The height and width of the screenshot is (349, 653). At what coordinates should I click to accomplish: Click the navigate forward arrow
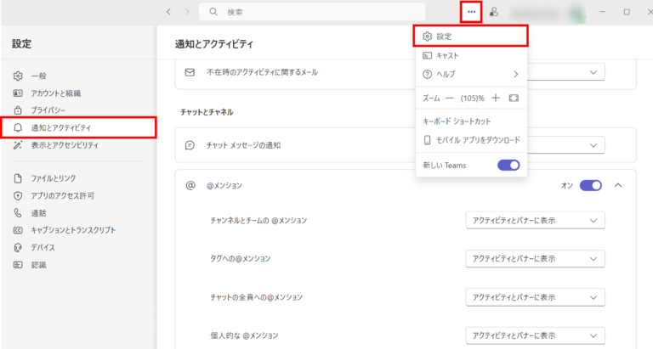[x=185, y=12]
